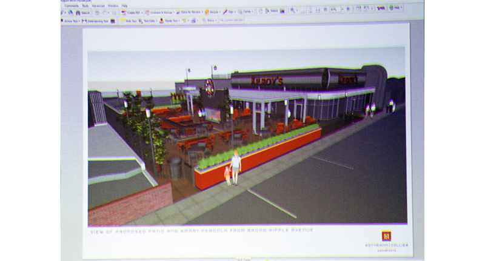Click the KILROY'S sign in rendering

(267, 81)
